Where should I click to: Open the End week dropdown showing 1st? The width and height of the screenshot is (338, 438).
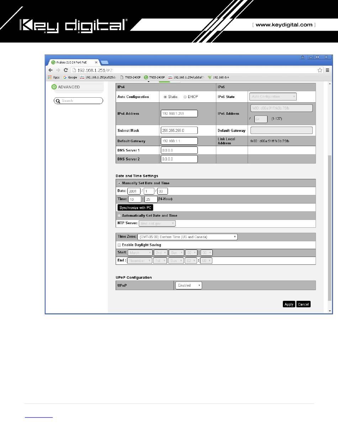161,261
